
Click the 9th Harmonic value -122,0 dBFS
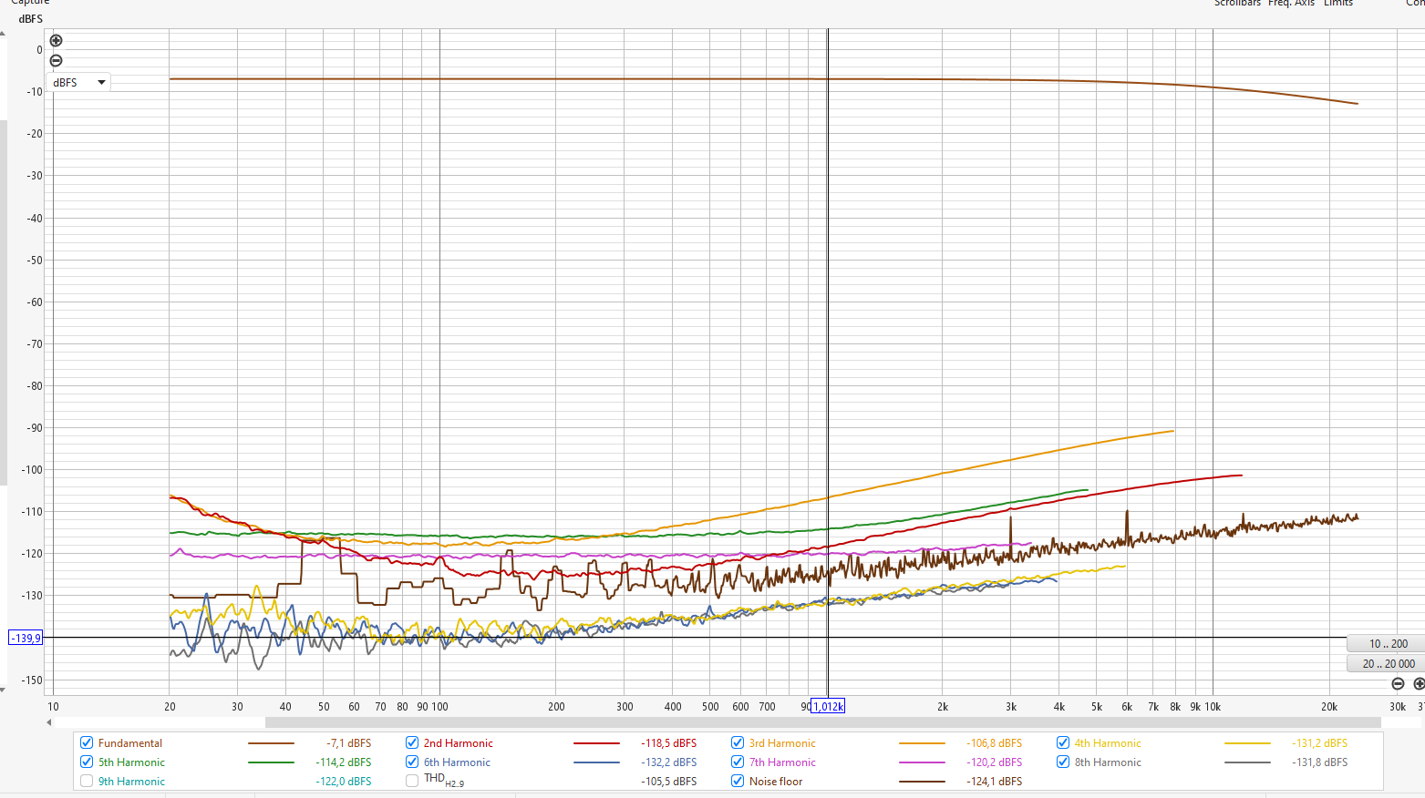[344, 782]
